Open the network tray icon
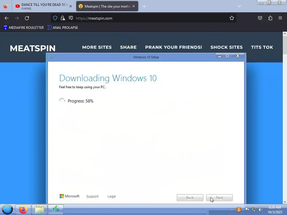Viewport: 287px width, 215px height. point(254,210)
